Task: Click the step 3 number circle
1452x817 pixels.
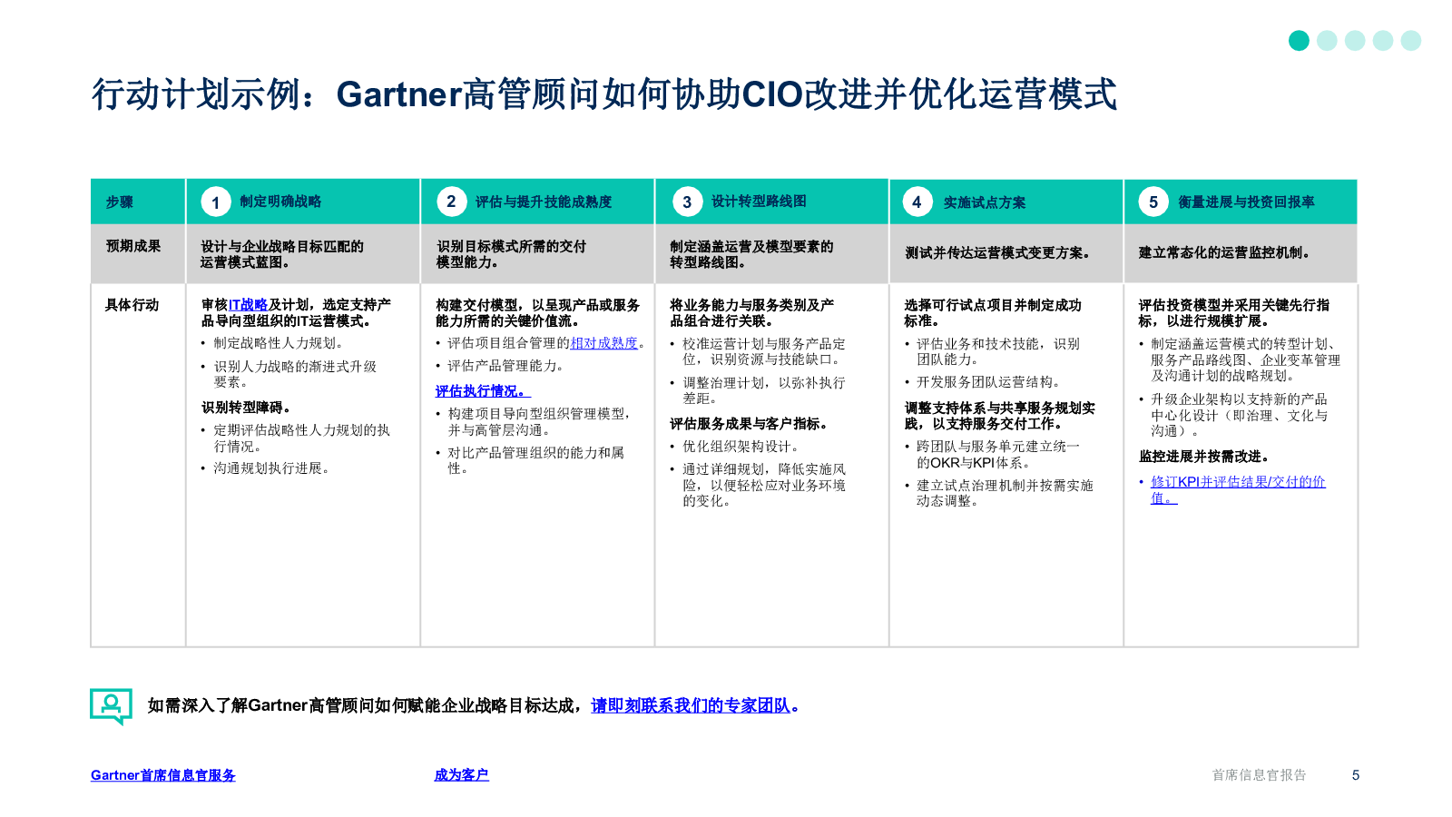Action: coord(687,202)
